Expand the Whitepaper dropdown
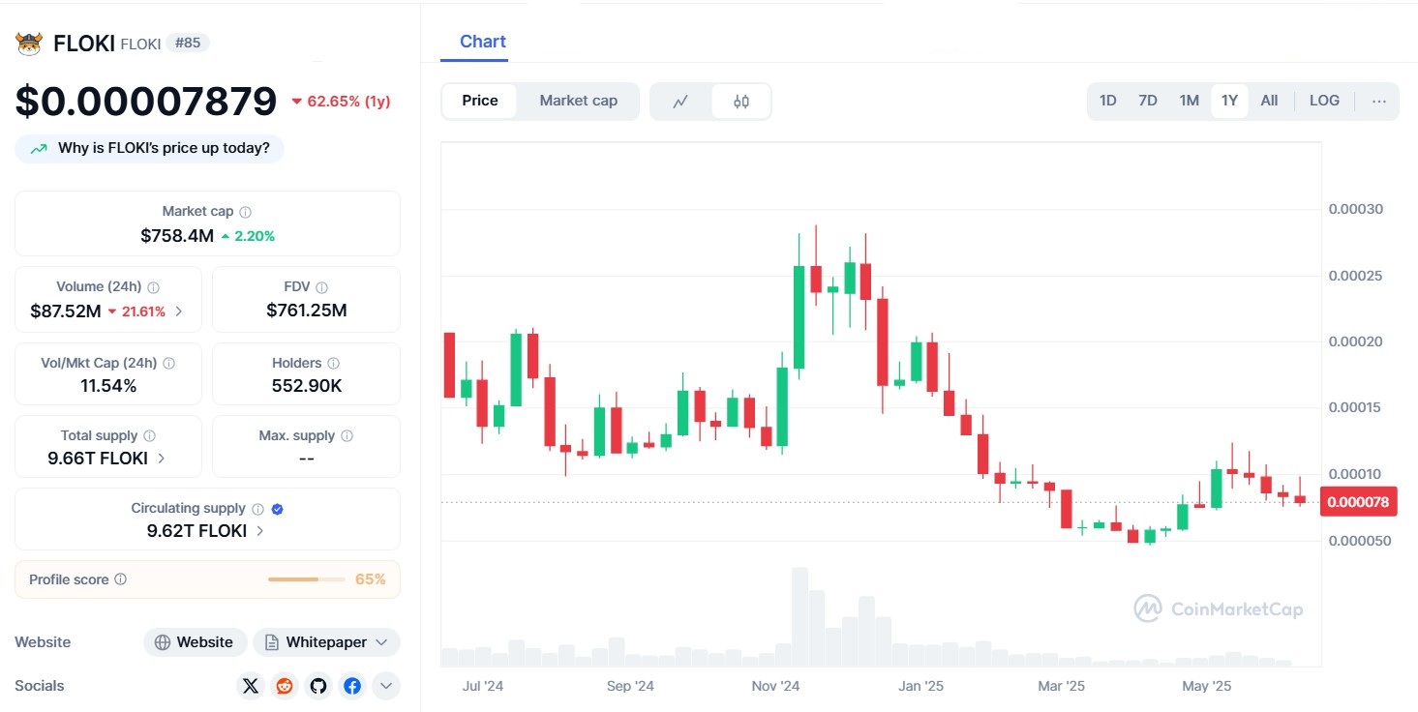1418x712 pixels. (326, 642)
